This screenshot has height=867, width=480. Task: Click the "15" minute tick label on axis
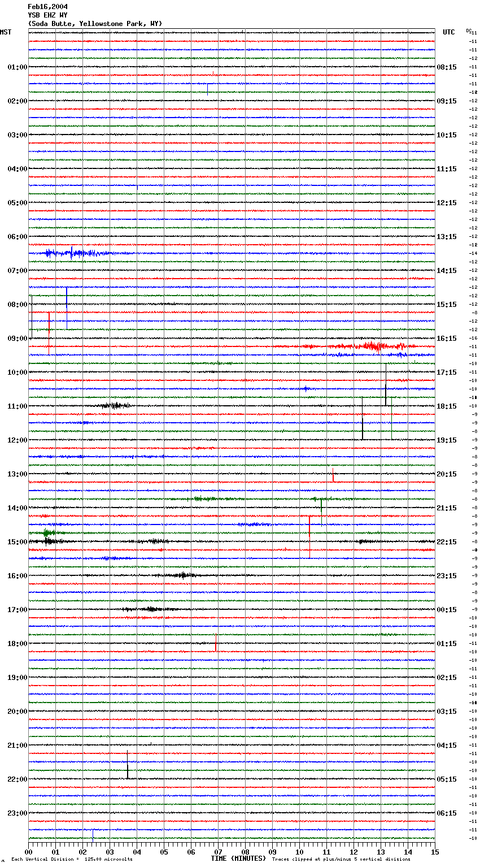(435, 852)
